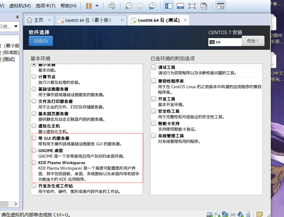Screen dimensions: 284x217
Task: Click the sound card status icon
Action: click(x=240, y=215)
